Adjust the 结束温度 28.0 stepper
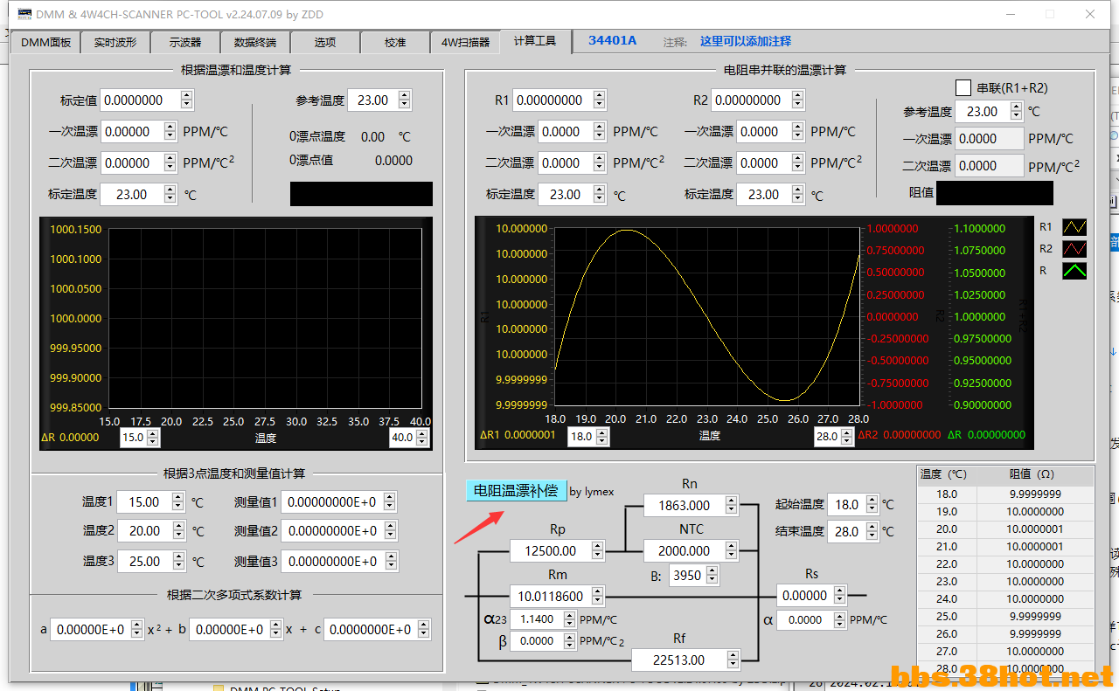Viewport: 1119px width, 691px height. coord(871,532)
